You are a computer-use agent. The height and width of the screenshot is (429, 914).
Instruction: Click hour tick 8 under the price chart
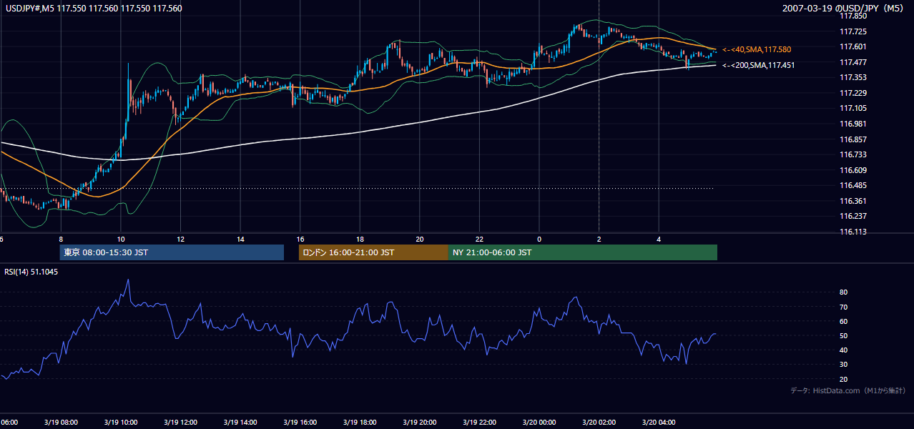(x=61, y=239)
